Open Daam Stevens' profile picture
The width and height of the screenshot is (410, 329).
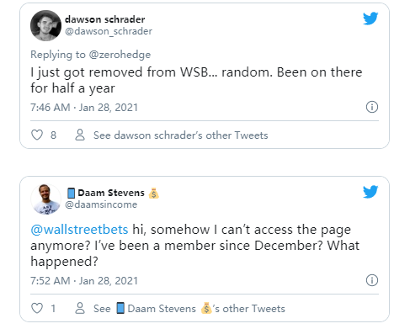tap(45, 199)
